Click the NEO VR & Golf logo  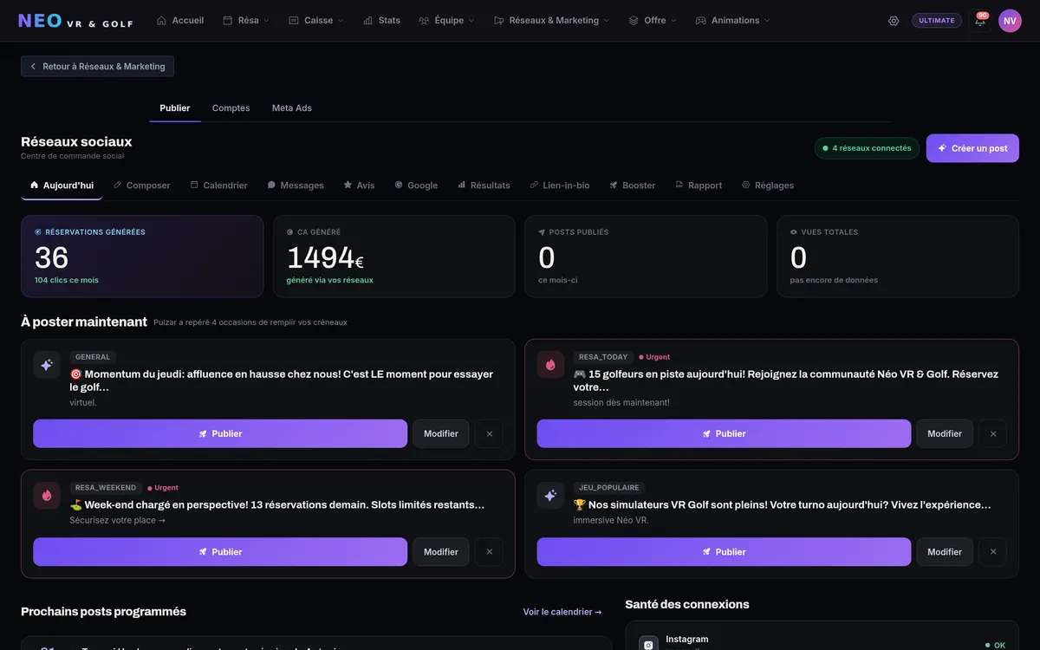75,21
